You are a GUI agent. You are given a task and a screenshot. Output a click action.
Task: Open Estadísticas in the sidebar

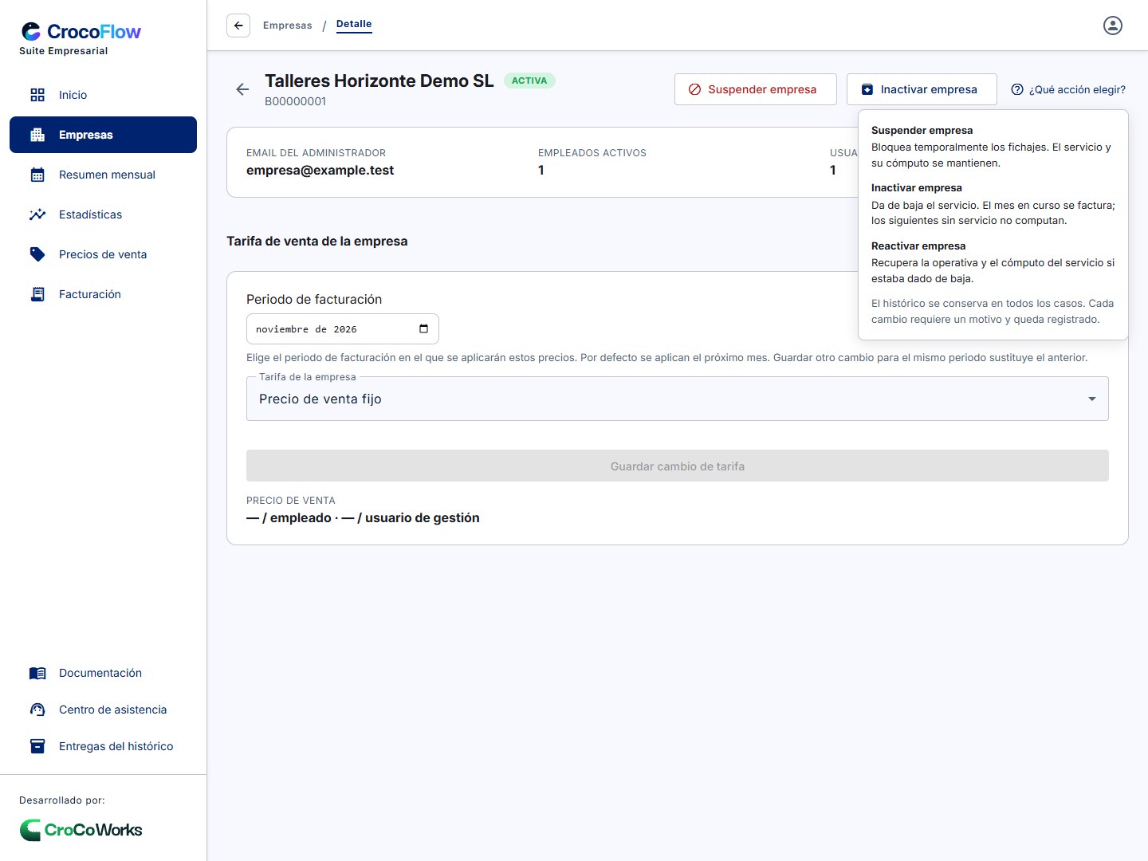click(x=104, y=214)
